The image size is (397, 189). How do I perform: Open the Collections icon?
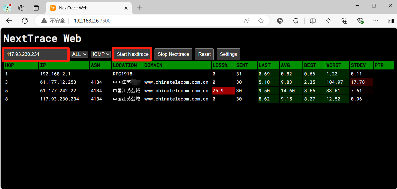coord(344,21)
